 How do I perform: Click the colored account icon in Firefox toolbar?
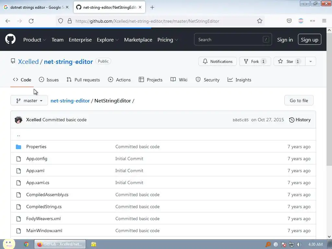[x=301, y=21]
